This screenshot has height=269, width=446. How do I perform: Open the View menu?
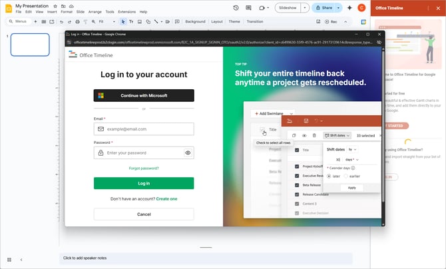coord(39,12)
